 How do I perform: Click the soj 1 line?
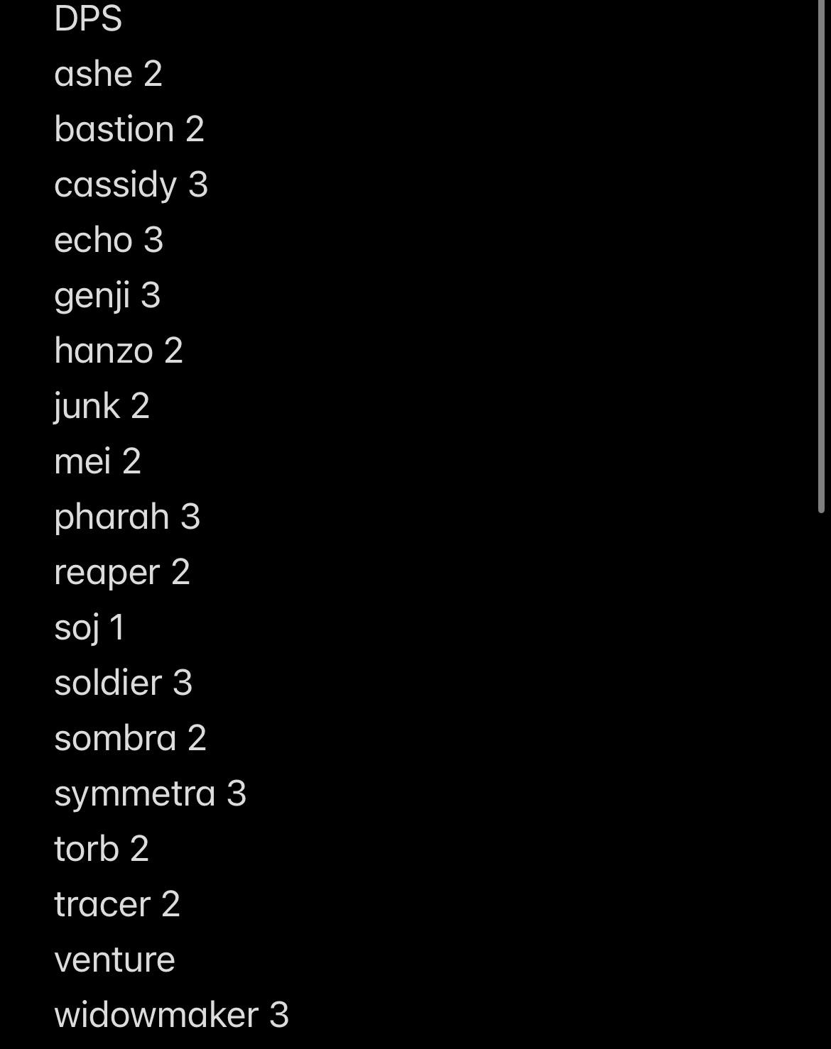point(89,627)
